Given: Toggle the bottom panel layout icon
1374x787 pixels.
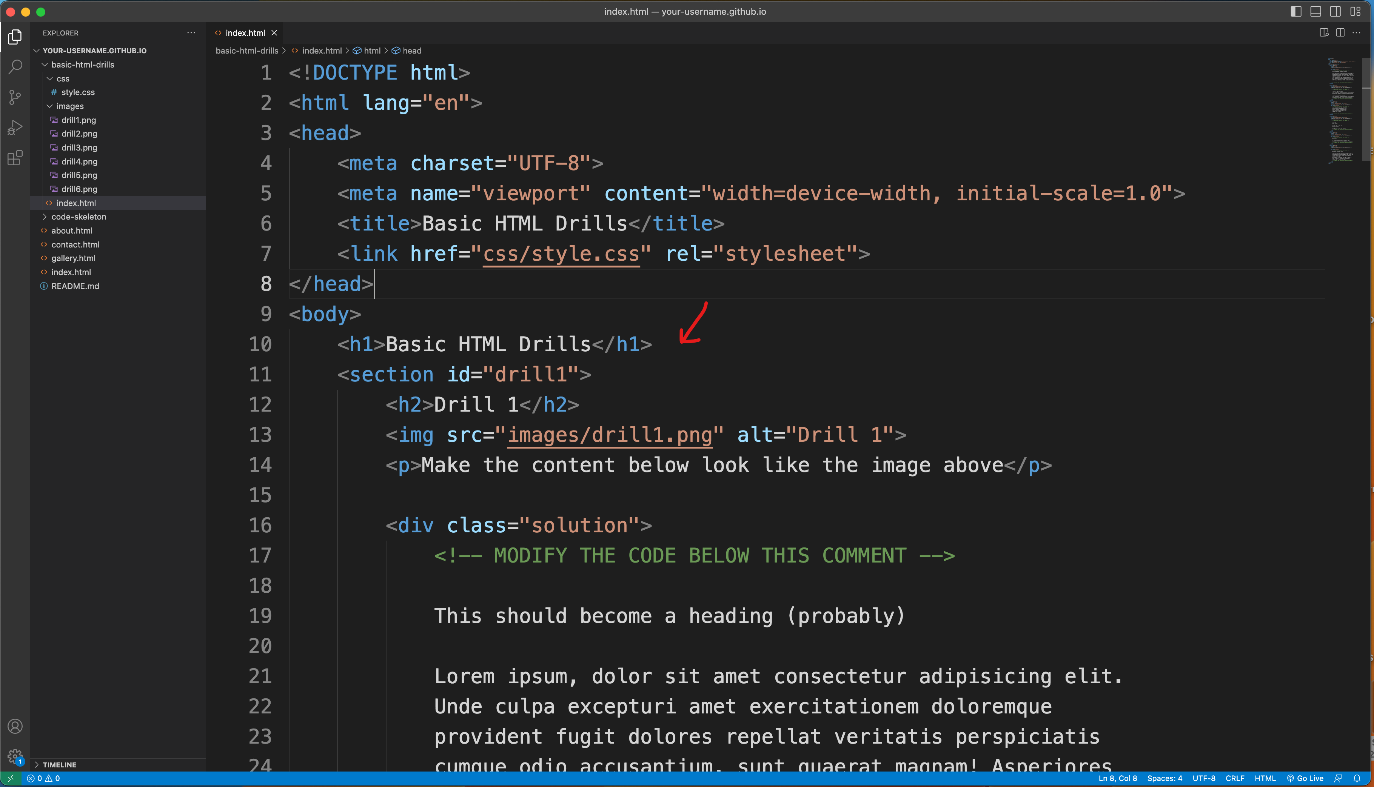Looking at the screenshot, I should [x=1315, y=11].
